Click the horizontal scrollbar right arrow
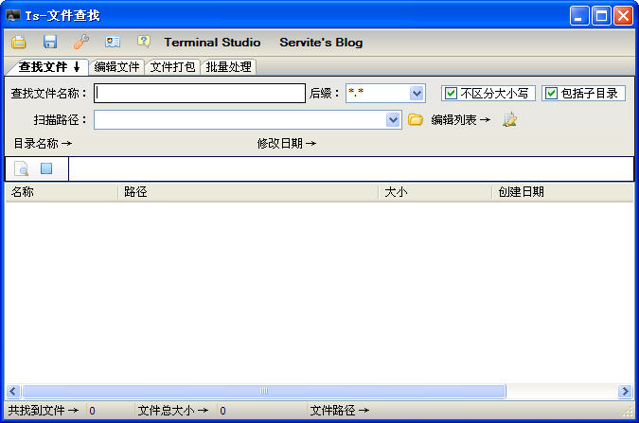Screen dimensions: 639x423 (625, 391)
